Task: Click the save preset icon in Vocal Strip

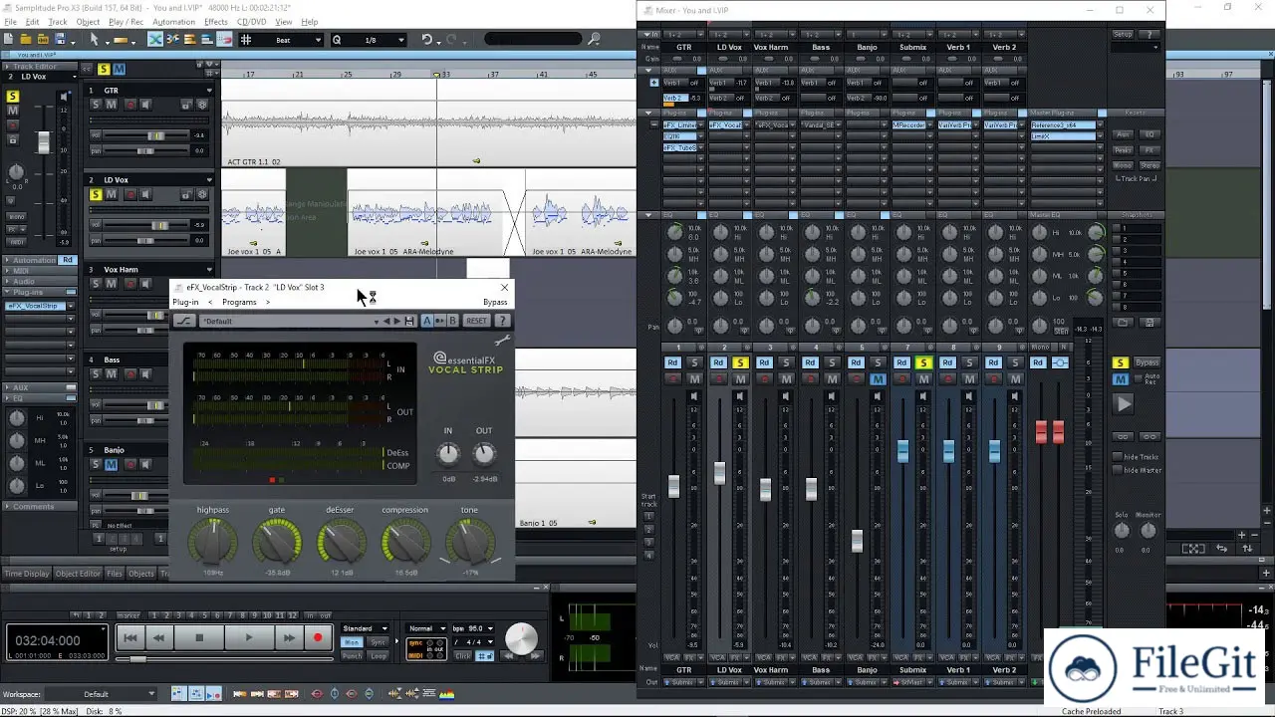Action: coord(408,321)
